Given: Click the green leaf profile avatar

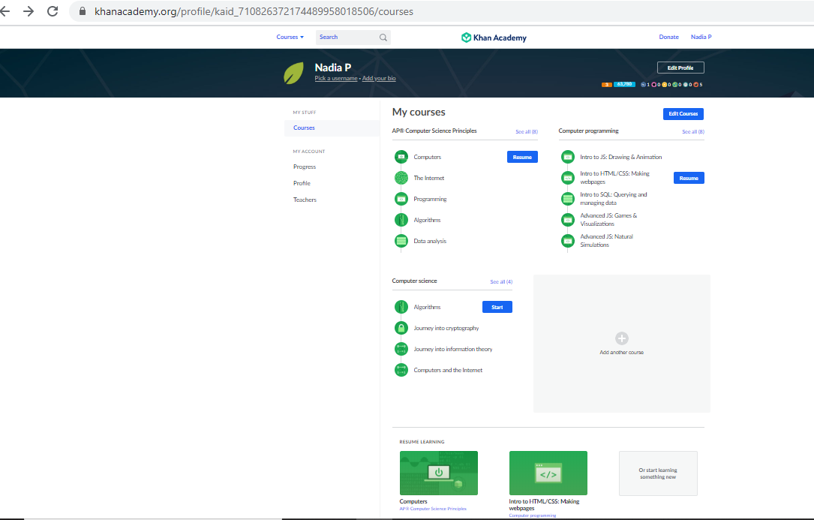Looking at the screenshot, I should click(x=294, y=74).
